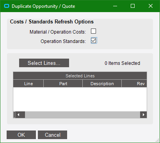
Task: Open the Select Lines... dialog
Action: 44,63
